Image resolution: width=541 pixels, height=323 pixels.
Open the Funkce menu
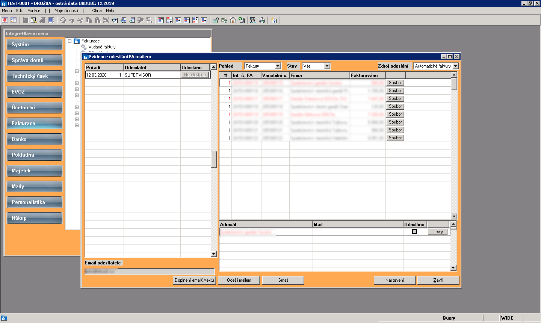[34, 11]
